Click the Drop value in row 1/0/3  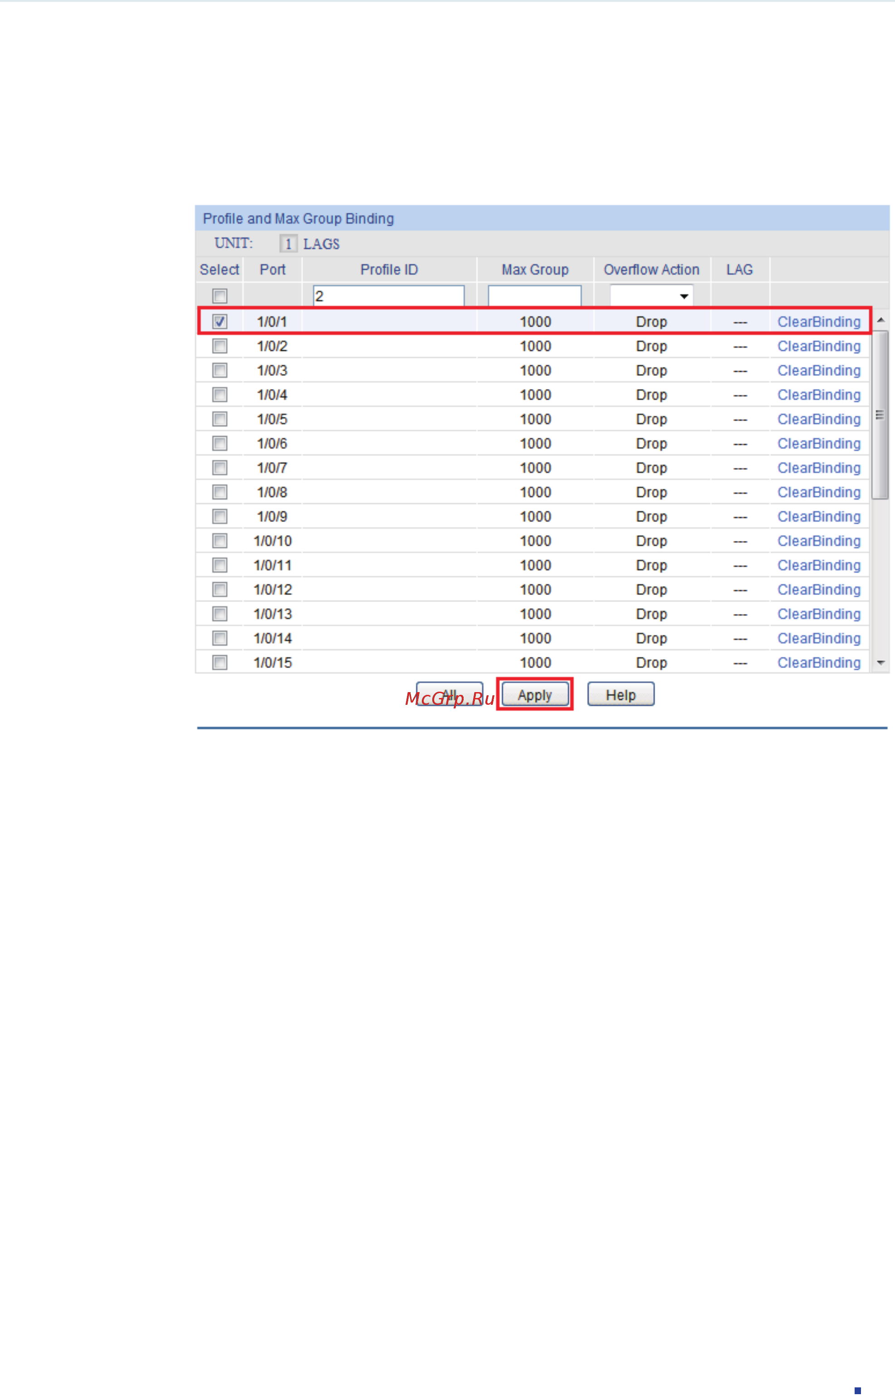[651, 371]
